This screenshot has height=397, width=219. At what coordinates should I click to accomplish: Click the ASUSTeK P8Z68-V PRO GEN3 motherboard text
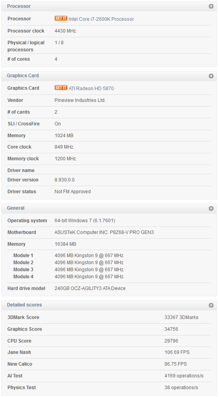pos(104,232)
